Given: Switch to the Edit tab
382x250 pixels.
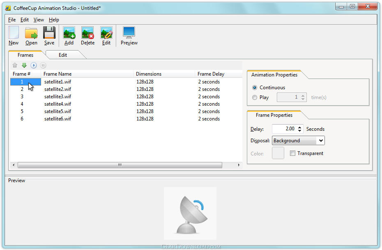Looking at the screenshot, I should click(x=63, y=55).
